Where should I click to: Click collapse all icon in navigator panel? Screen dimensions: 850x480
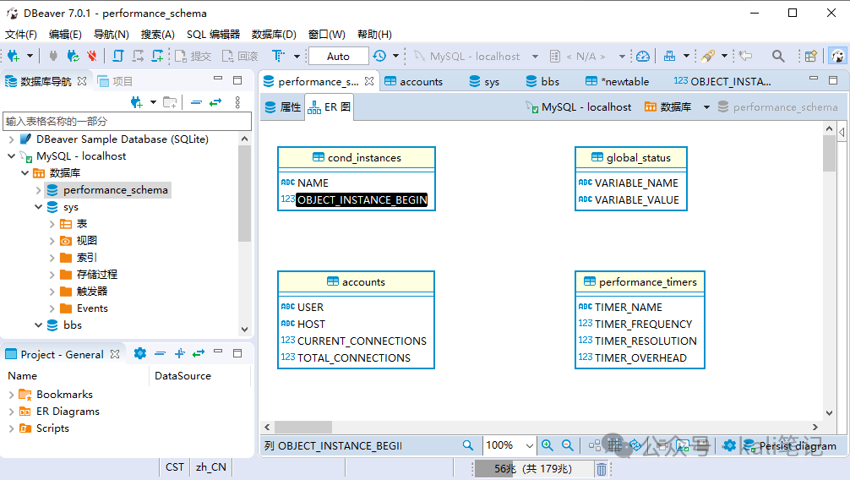(x=196, y=102)
